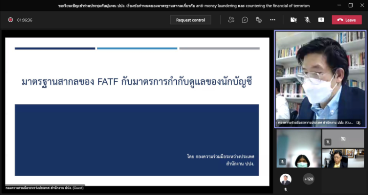Turn on the camera
The height and width of the screenshot is (195, 368).
pos(294,20)
